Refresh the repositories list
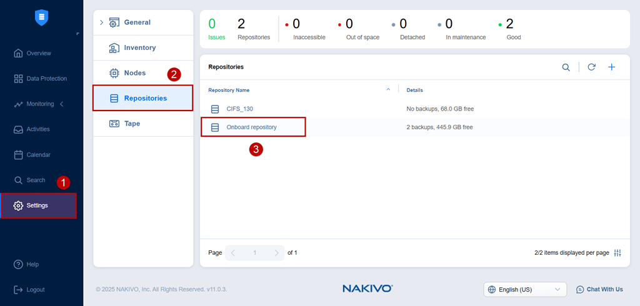 (591, 67)
